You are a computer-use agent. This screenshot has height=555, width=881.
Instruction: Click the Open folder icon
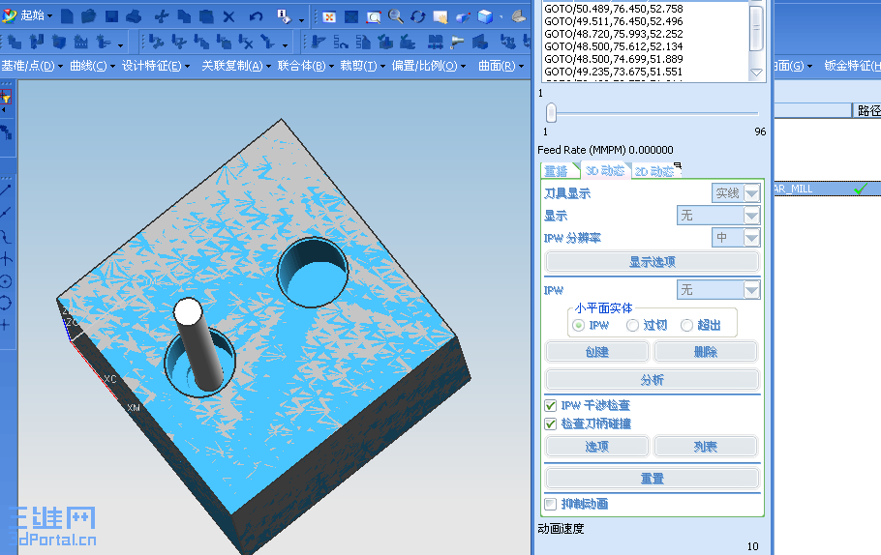(89, 16)
